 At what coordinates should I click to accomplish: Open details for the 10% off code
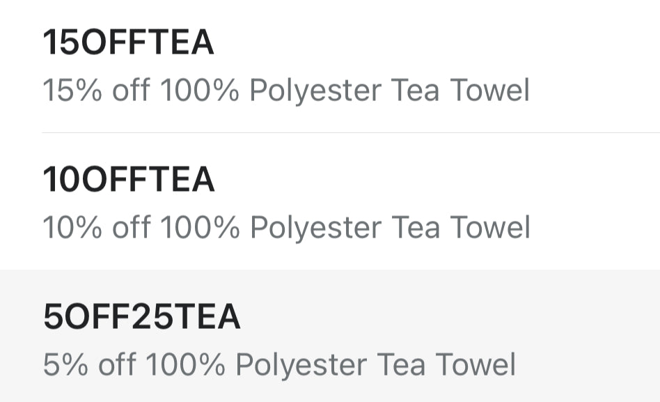point(330,202)
